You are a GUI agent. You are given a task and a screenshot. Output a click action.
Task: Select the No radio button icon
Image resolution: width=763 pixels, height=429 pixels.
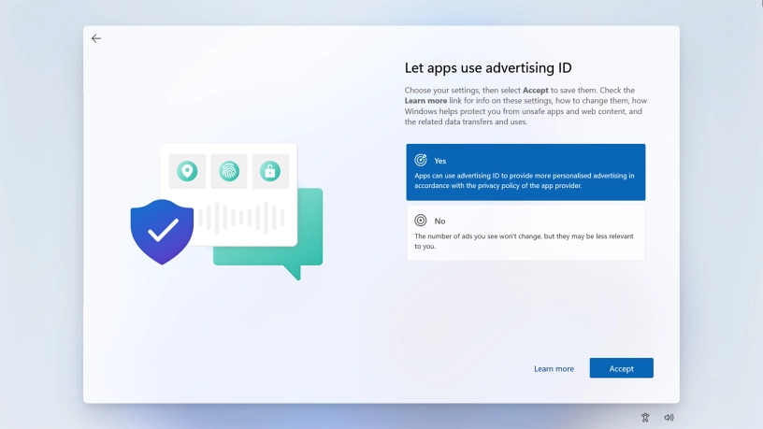pos(421,221)
